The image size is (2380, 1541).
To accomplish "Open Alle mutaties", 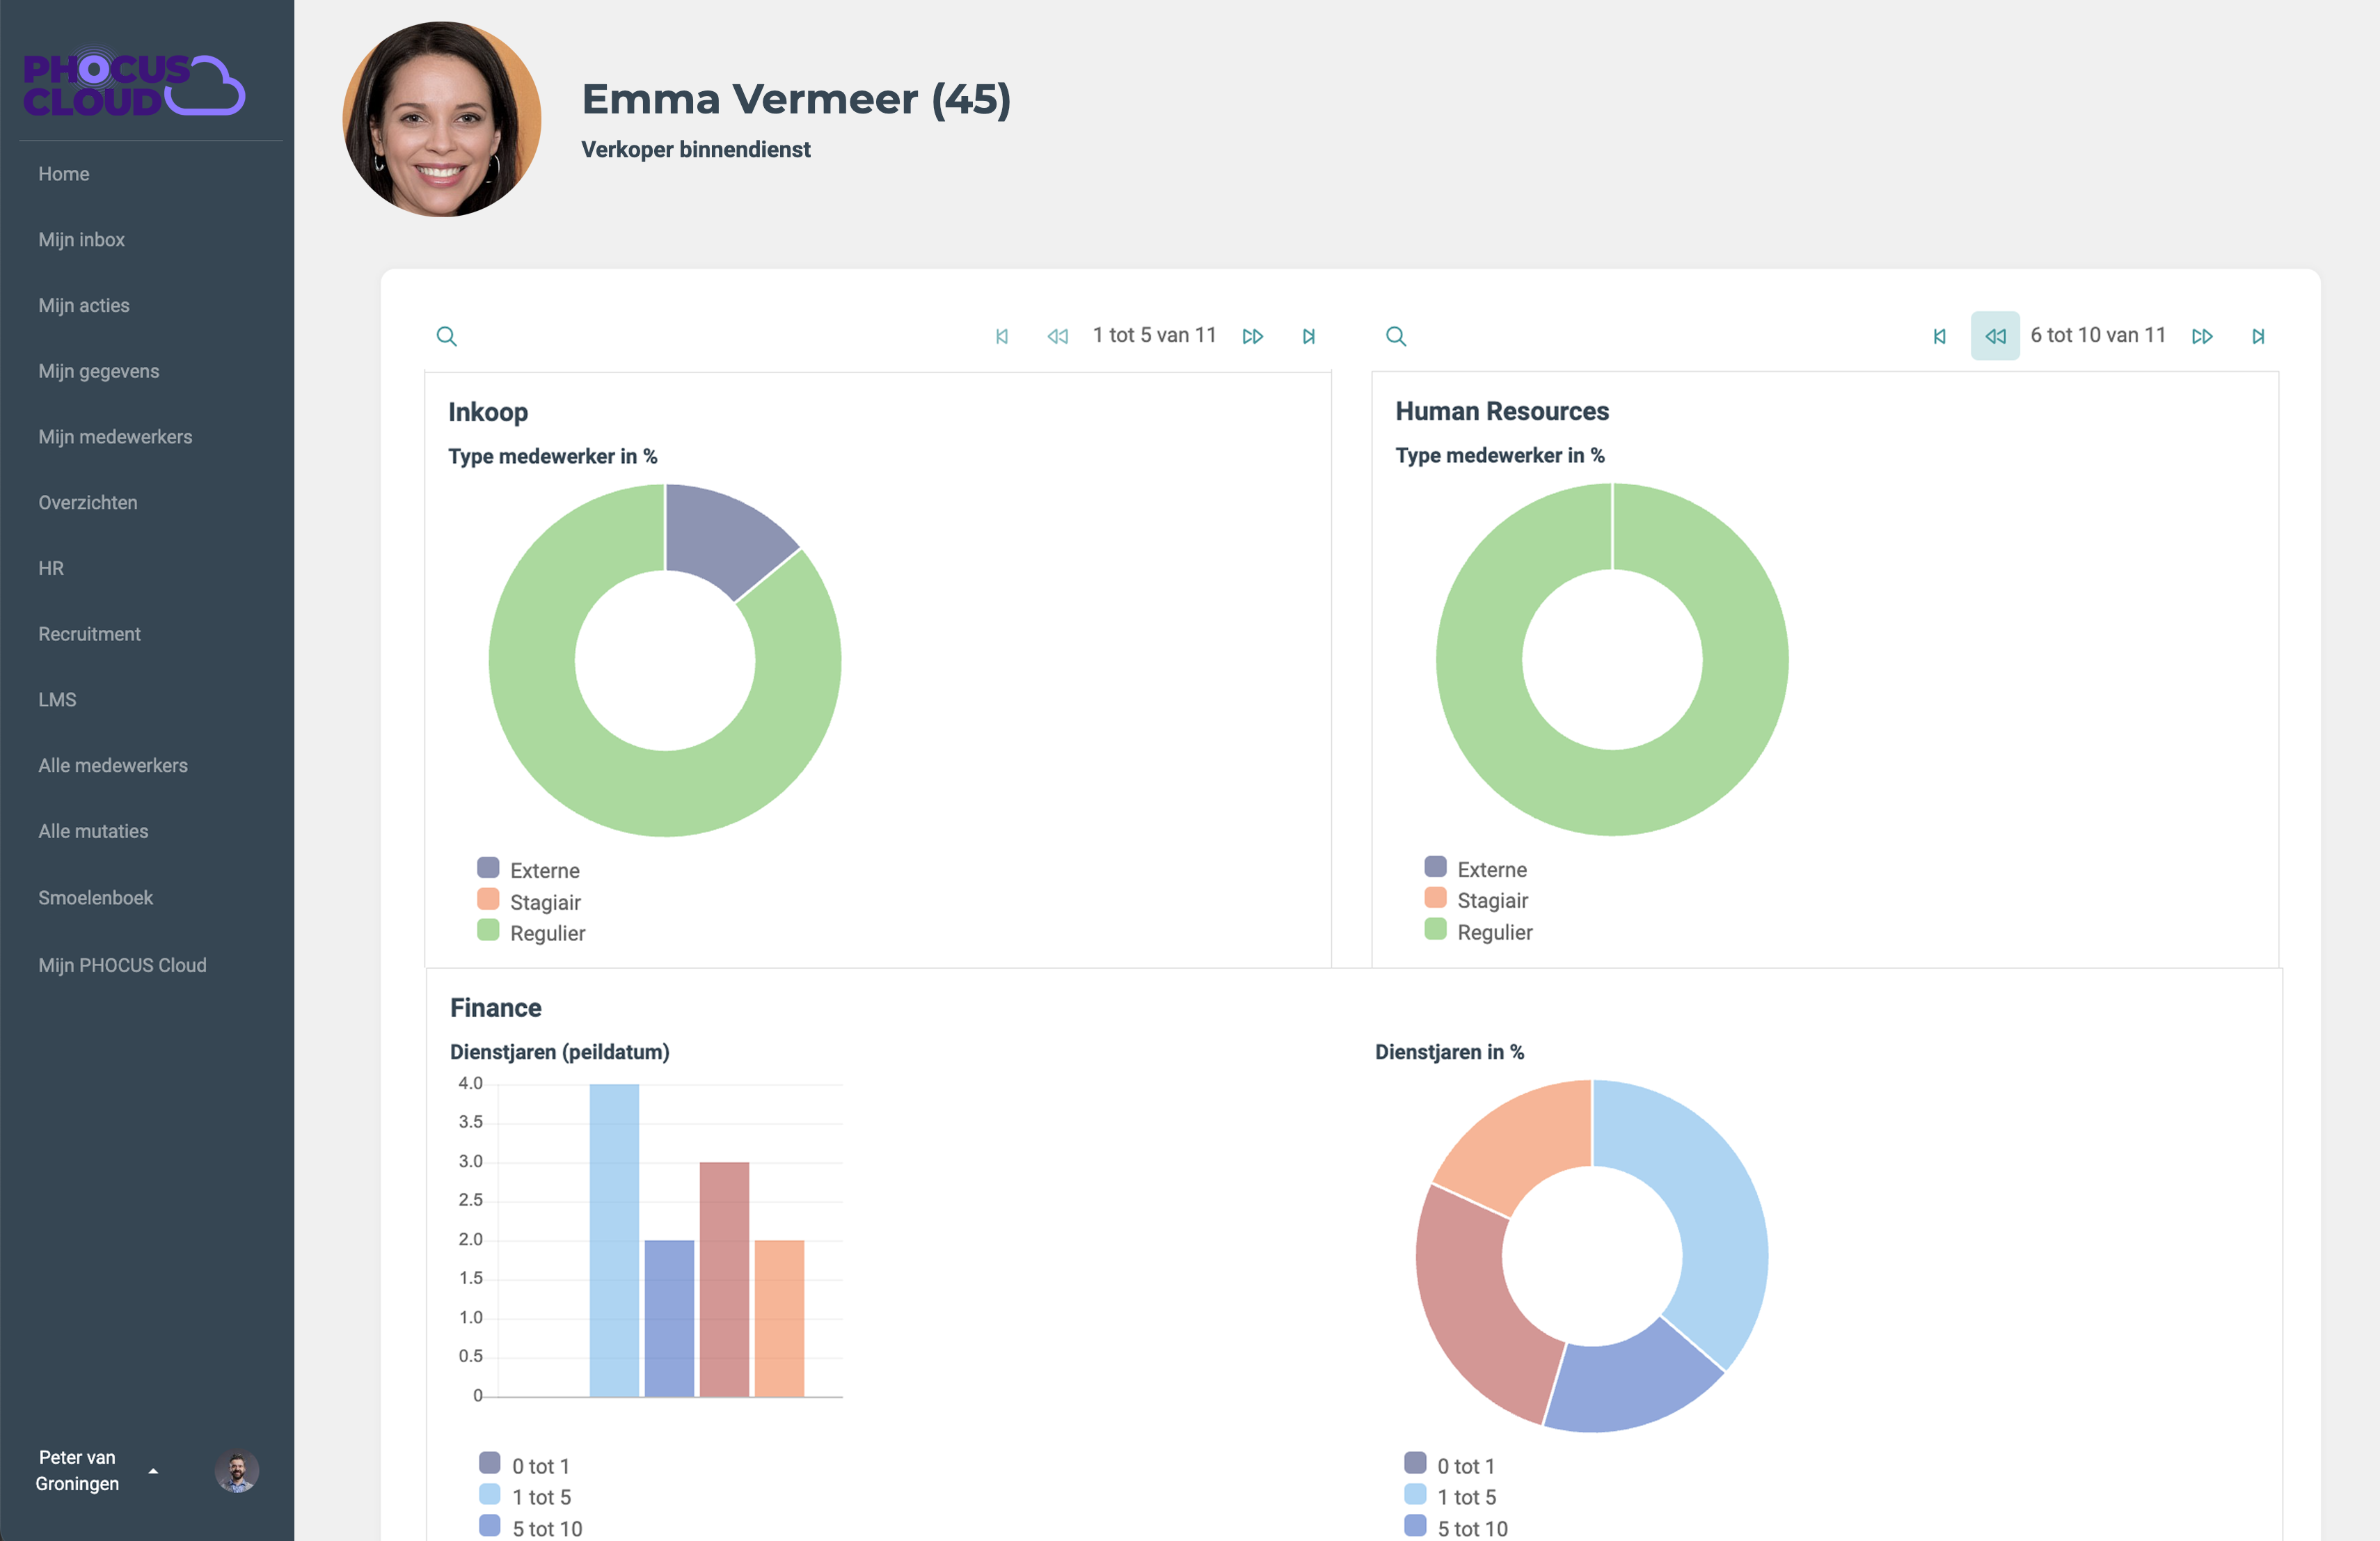I will pyautogui.click(x=93, y=832).
